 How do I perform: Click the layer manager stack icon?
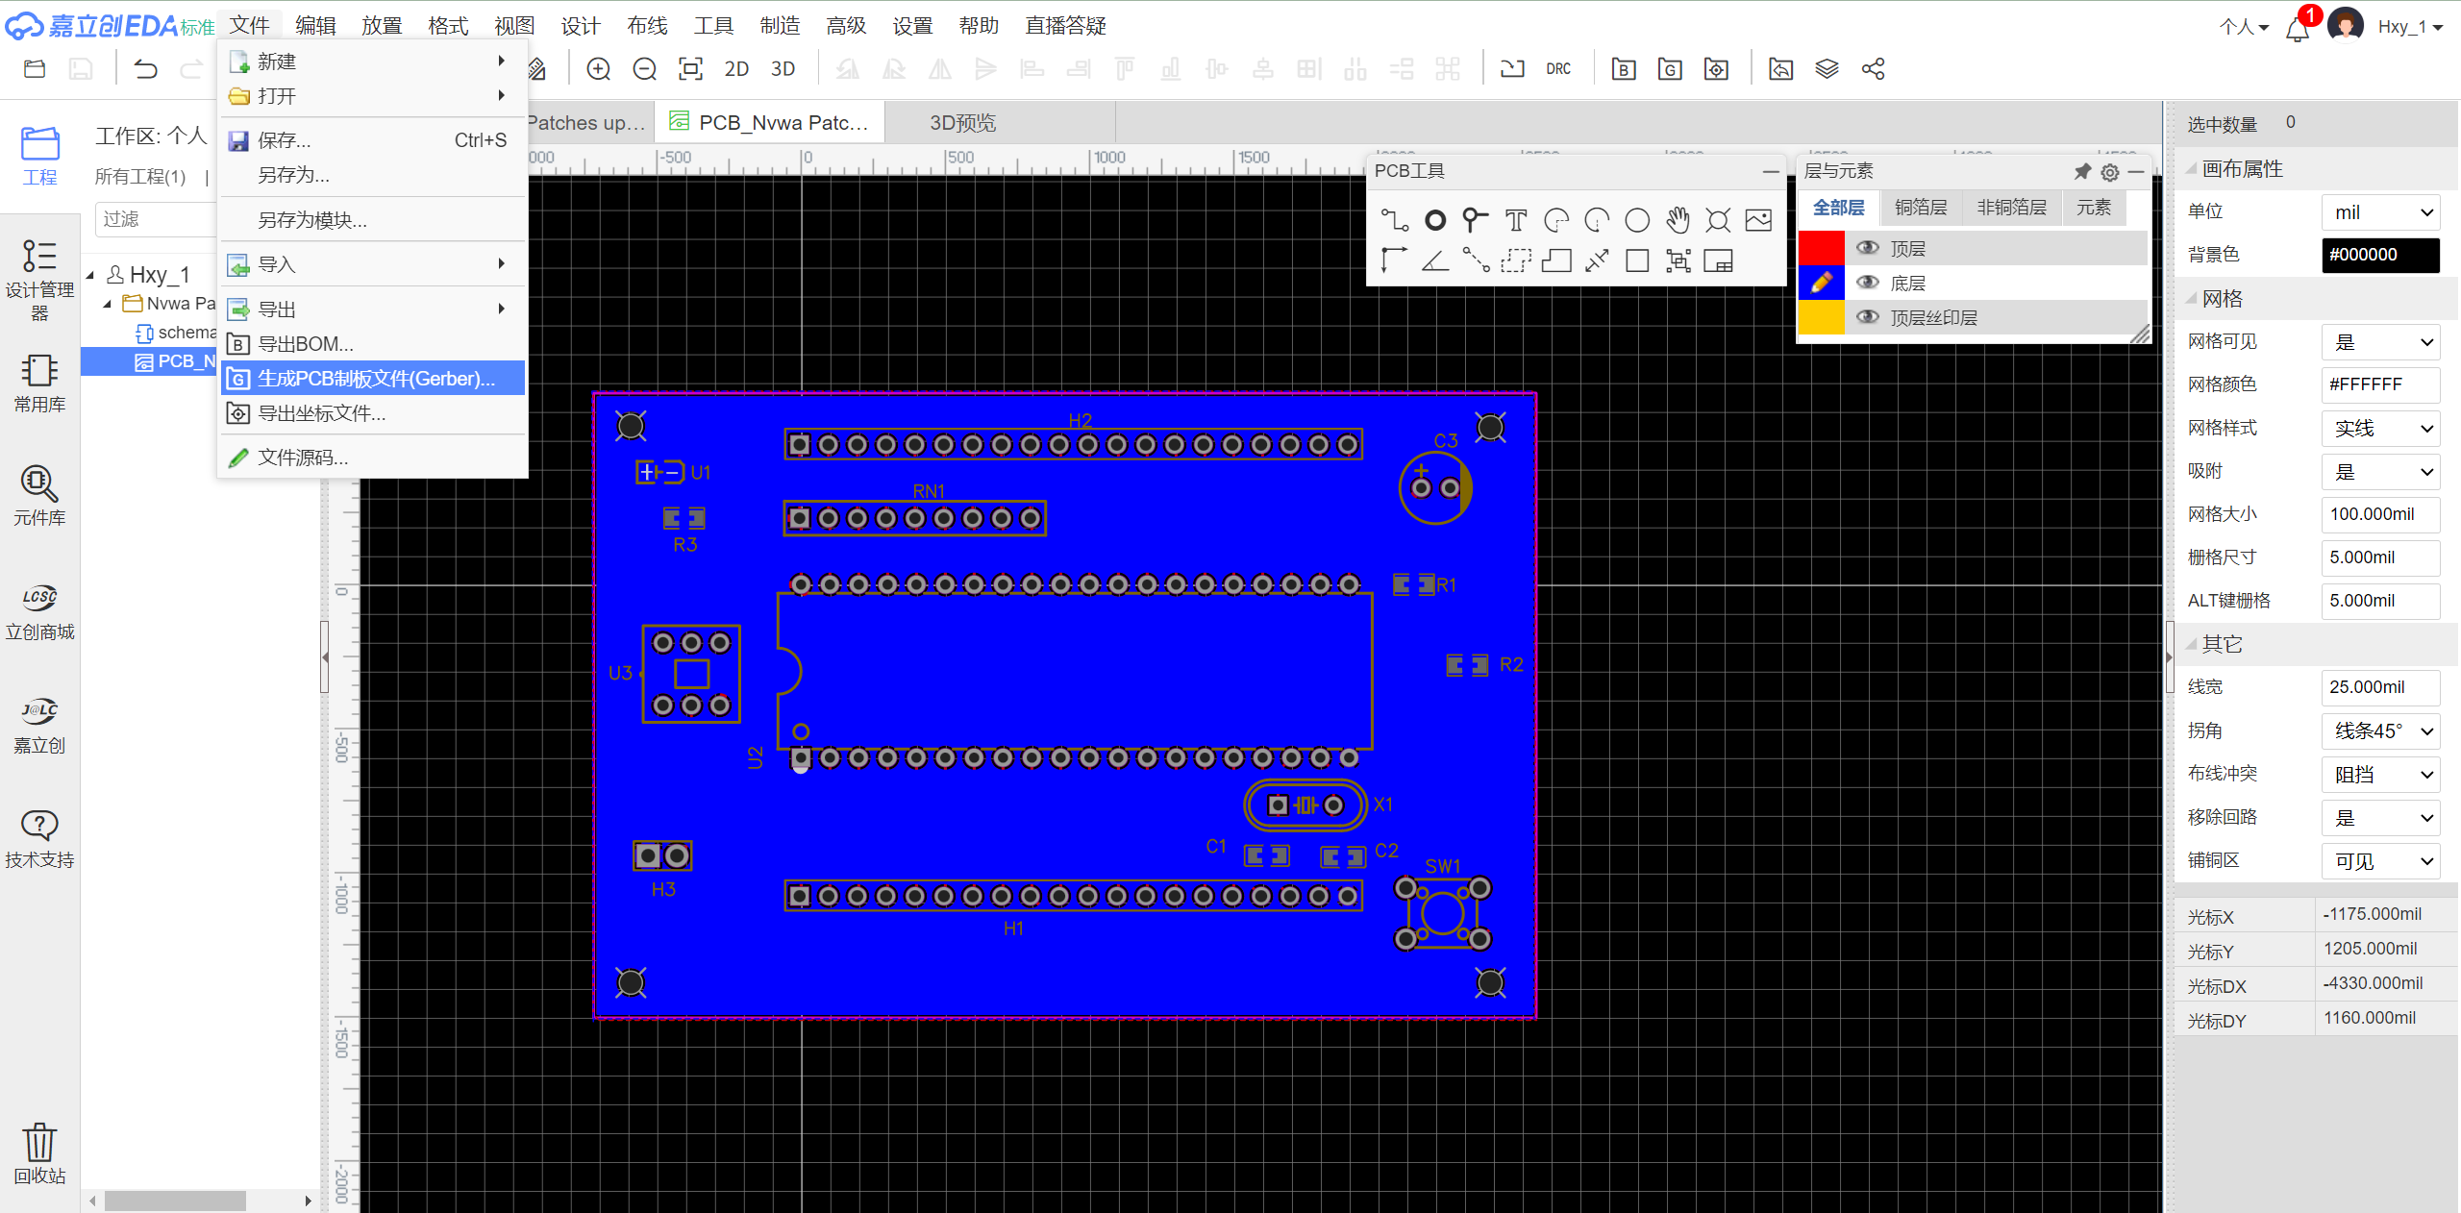pos(1827,69)
